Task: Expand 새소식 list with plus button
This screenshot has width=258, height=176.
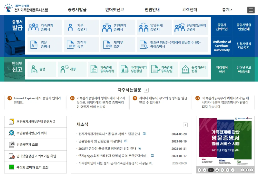Action: [x=185, y=125]
